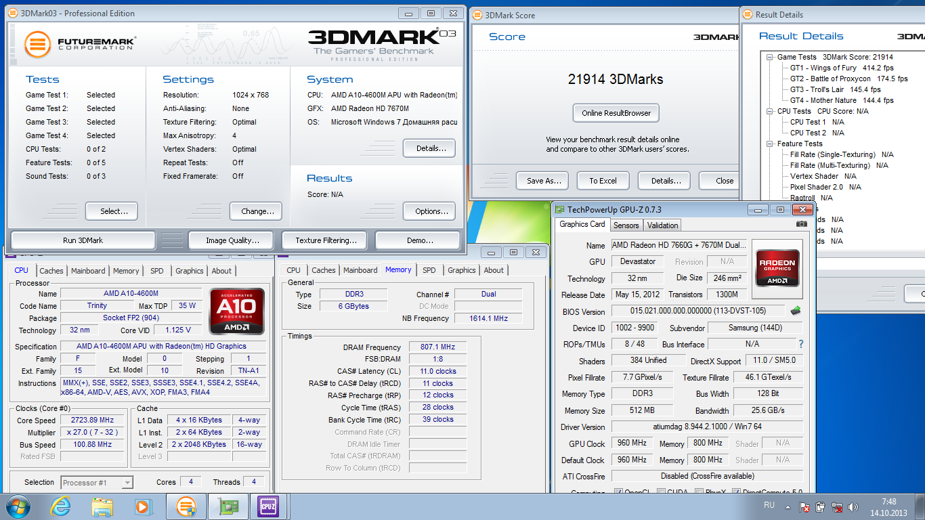Click the taskbar clock showing 7:48
This screenshot has height=520, width=925.
[x=889, y=502]
